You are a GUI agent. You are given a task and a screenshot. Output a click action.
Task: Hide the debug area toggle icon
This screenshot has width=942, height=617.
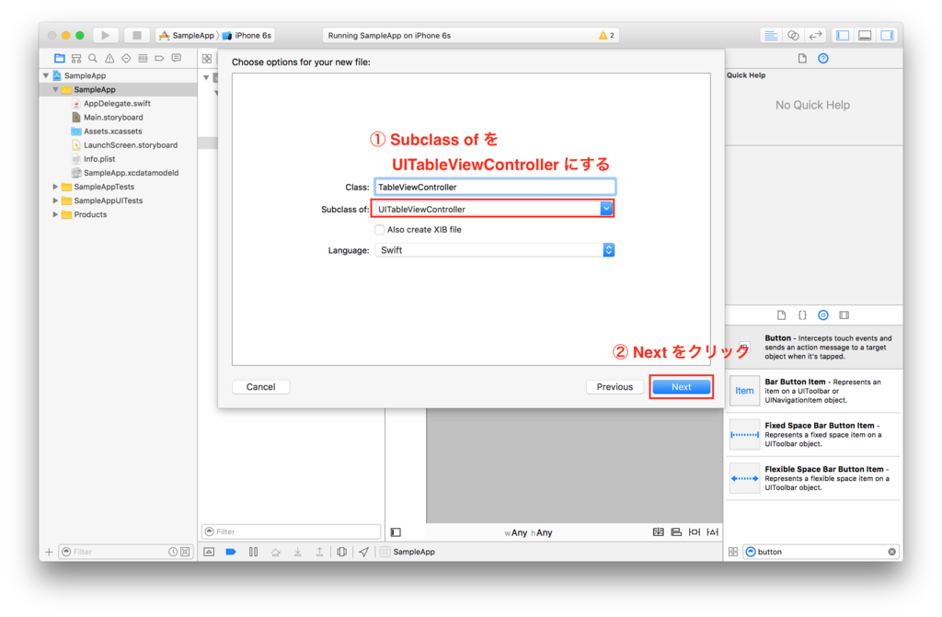(209, 552)
